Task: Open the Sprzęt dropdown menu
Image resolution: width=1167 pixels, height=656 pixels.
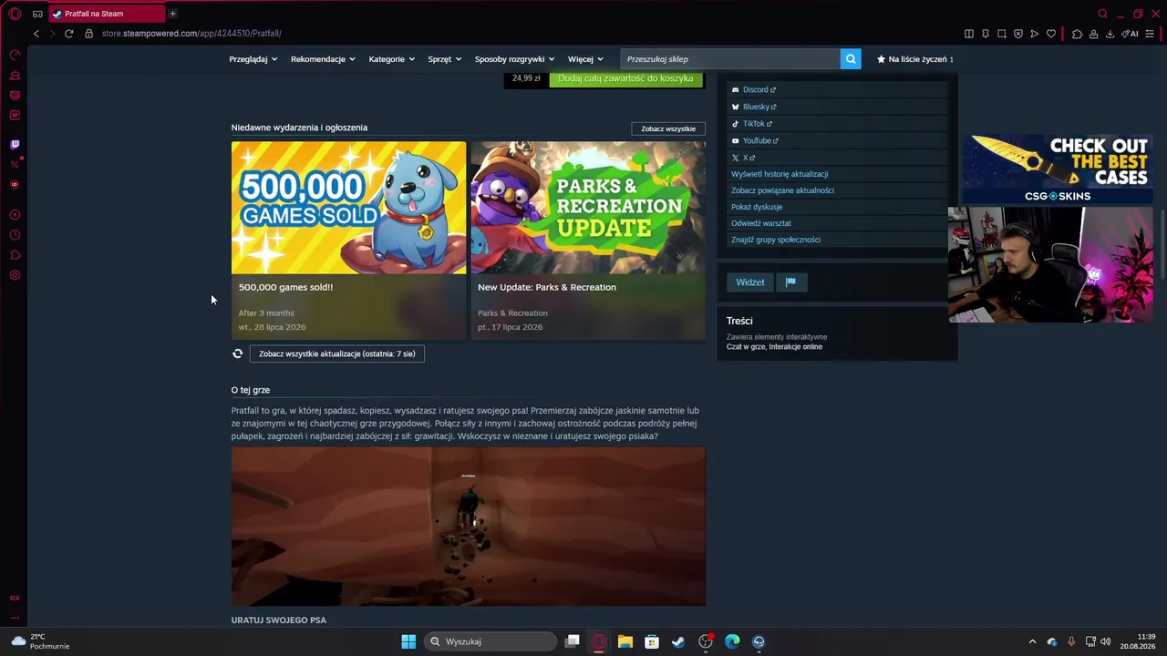Action: pos(445,59)
